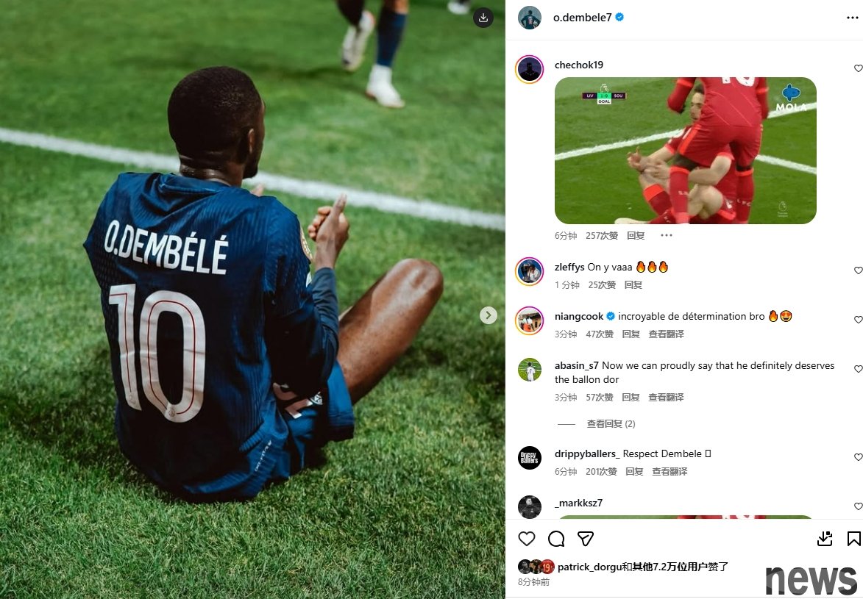
Task: Open chechok19 GIF image
Action: [685, 150]
